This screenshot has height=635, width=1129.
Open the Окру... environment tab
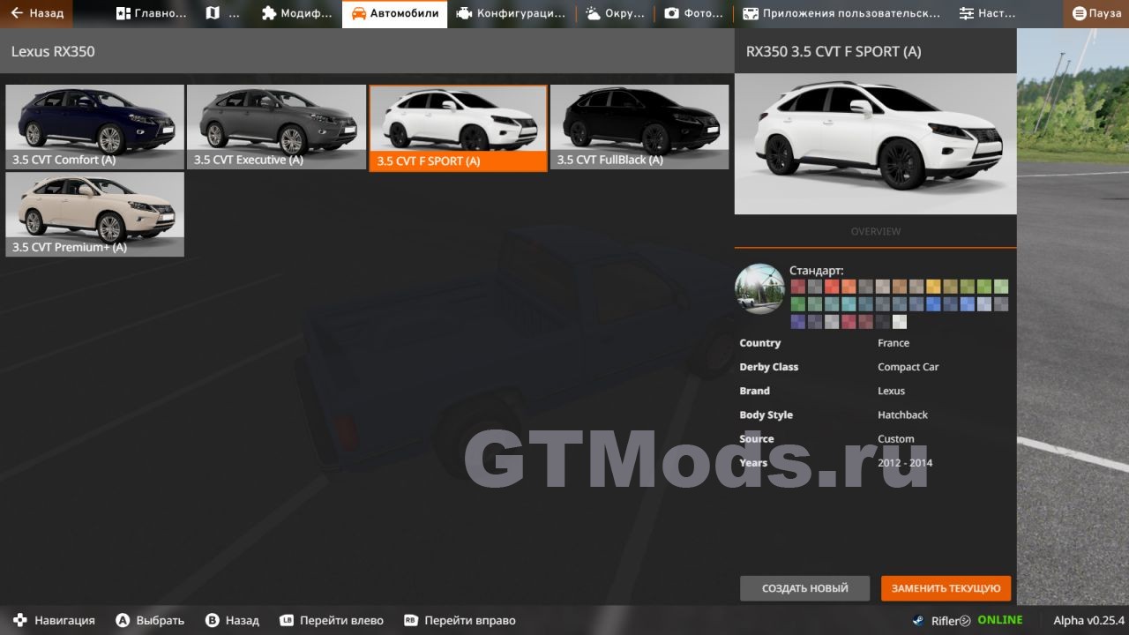(616, 13)
